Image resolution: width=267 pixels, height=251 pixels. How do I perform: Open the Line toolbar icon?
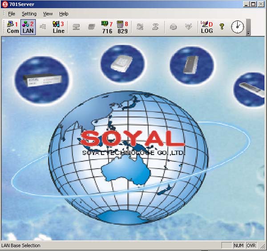58,27
